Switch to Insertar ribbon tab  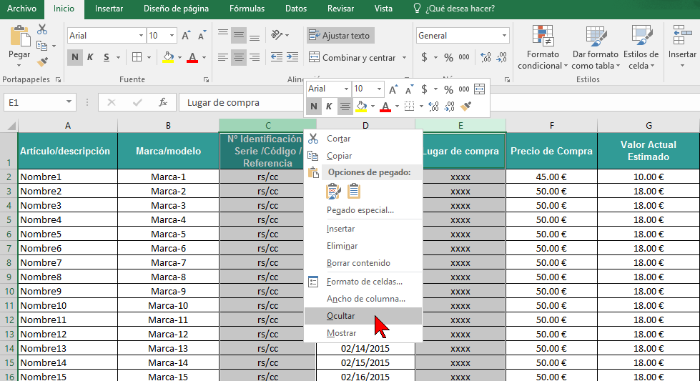109,9
